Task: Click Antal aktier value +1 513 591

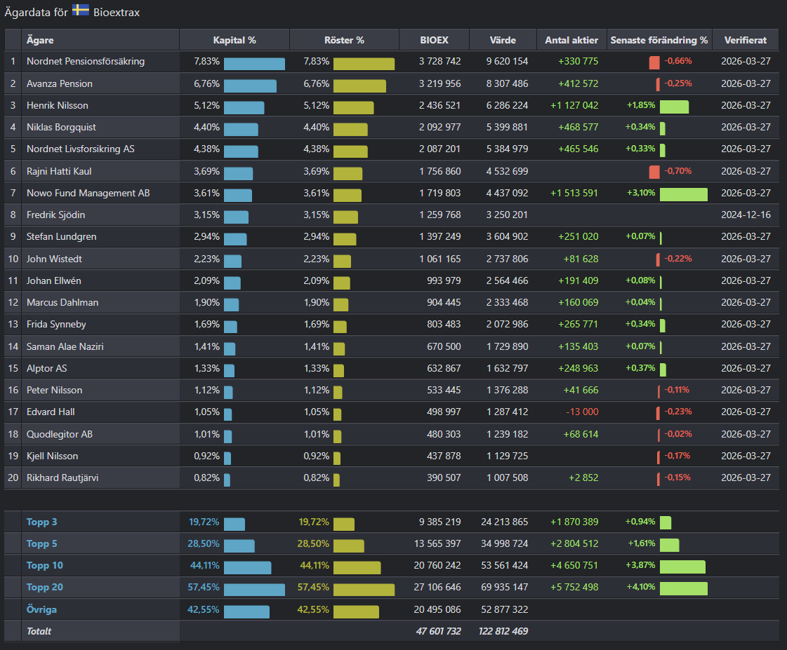Action: [574, 193]
